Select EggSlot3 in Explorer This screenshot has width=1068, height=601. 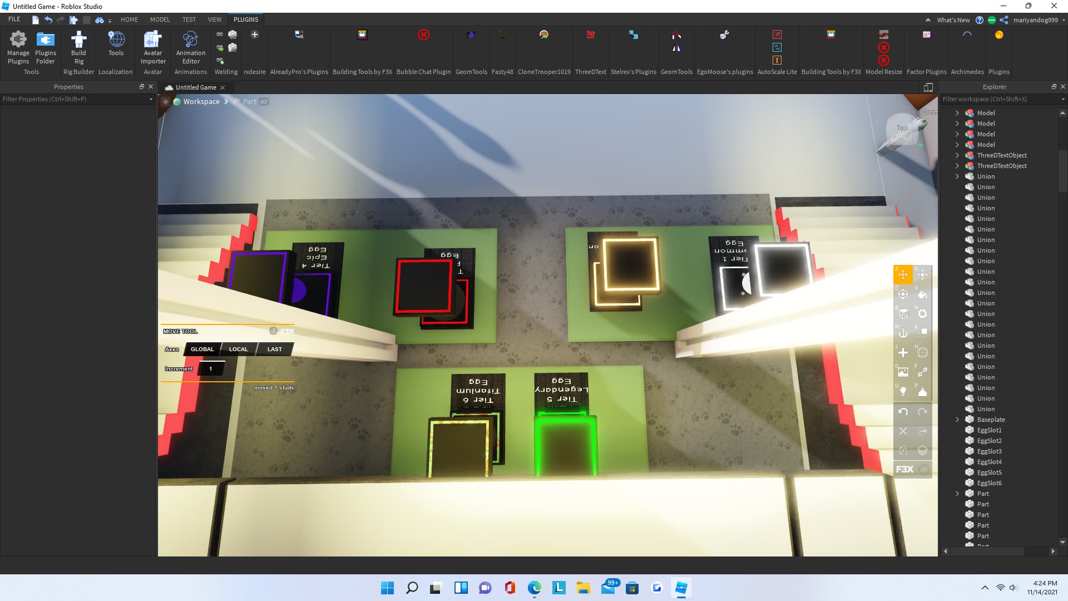click(x=989, y=451)
